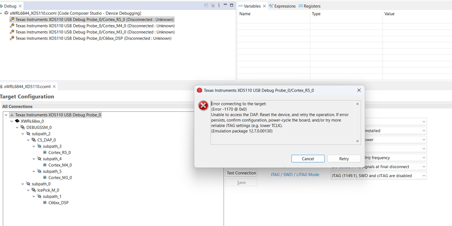This screenshot has width=452, height=226.
Task: Open the JTAG / SWD / cJTAG Mode link
Action: point(295,175)
